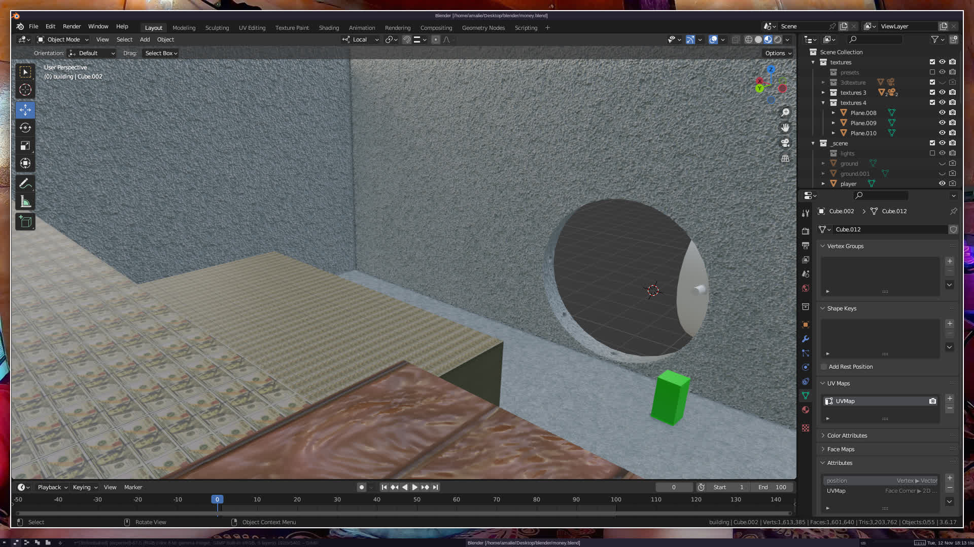Select the Annotate pencil tool
The width and height of the screenshot is (974, 547).
pyautogui.click(x=25, y=184)
